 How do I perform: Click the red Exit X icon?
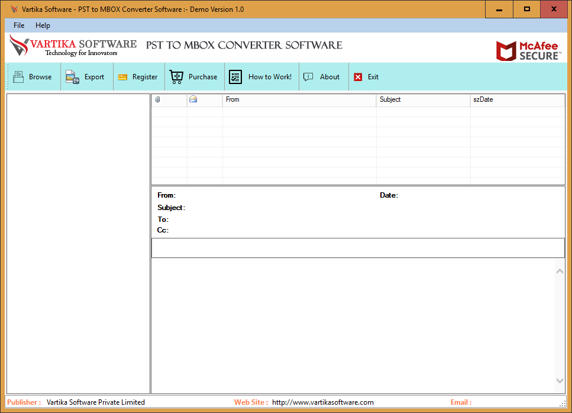coord(358,77)
